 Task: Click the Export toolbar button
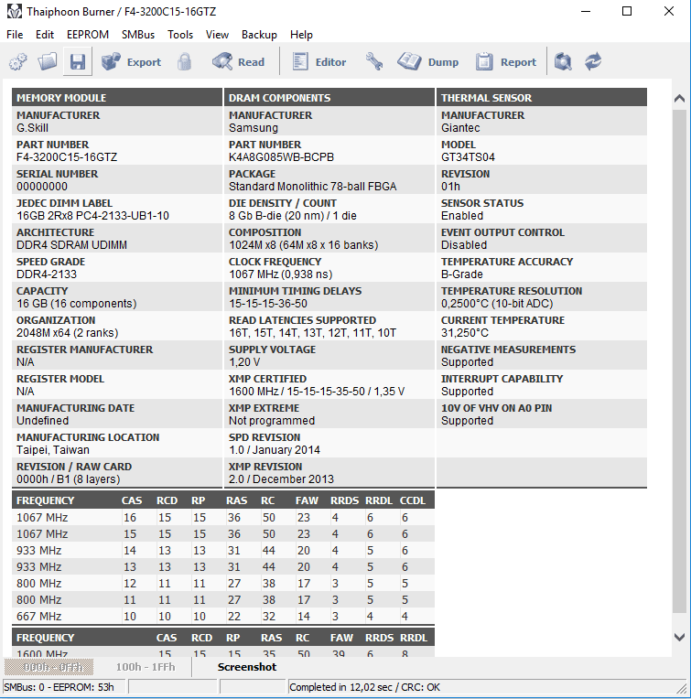point(131,61)
